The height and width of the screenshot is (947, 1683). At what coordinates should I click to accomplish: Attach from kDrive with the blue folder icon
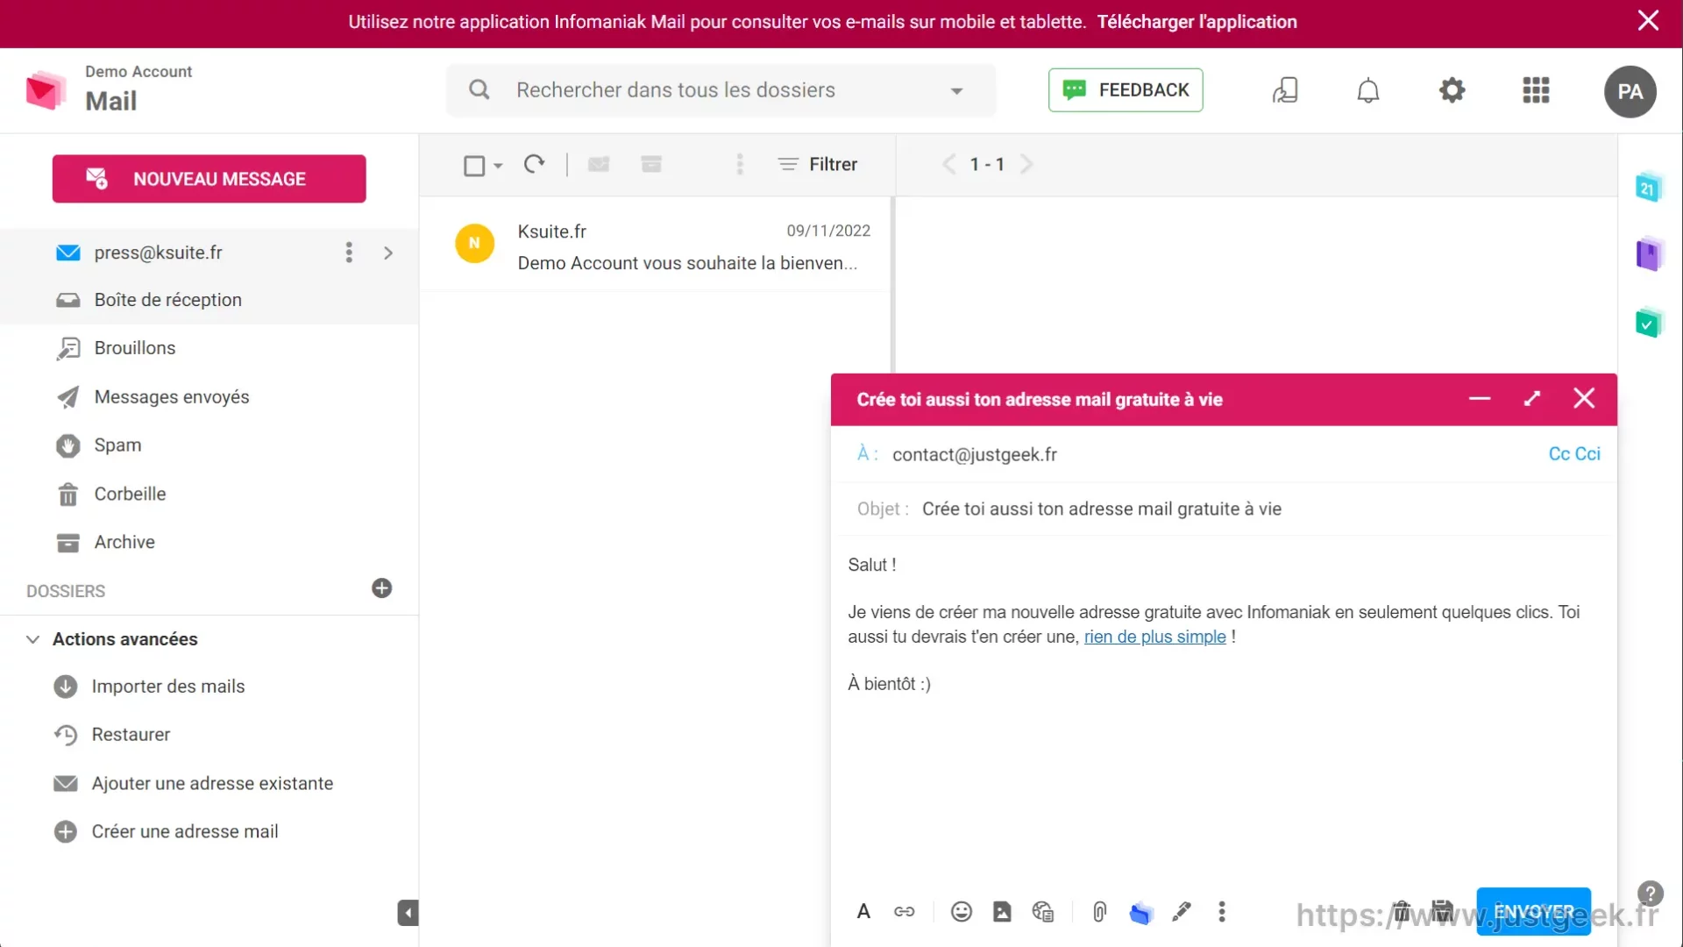click(x=1140, y=913)
